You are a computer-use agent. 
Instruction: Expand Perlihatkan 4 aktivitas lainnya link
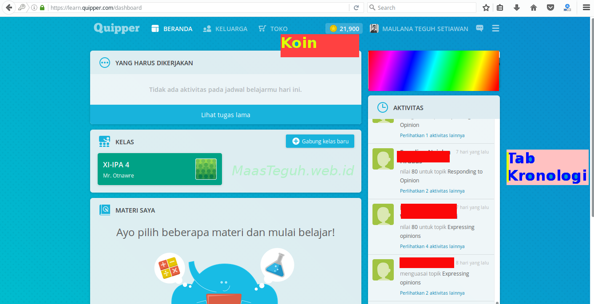[432, 246]
